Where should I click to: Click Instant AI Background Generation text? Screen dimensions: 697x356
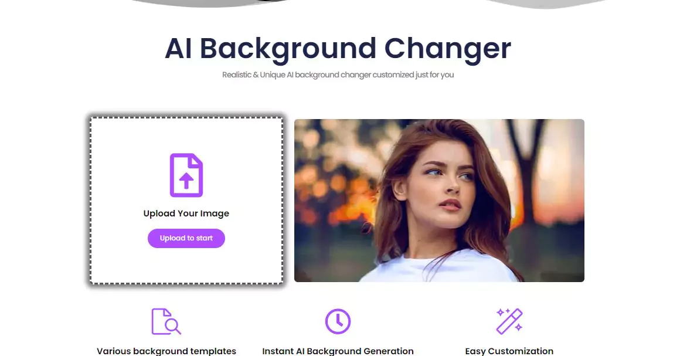338,351
